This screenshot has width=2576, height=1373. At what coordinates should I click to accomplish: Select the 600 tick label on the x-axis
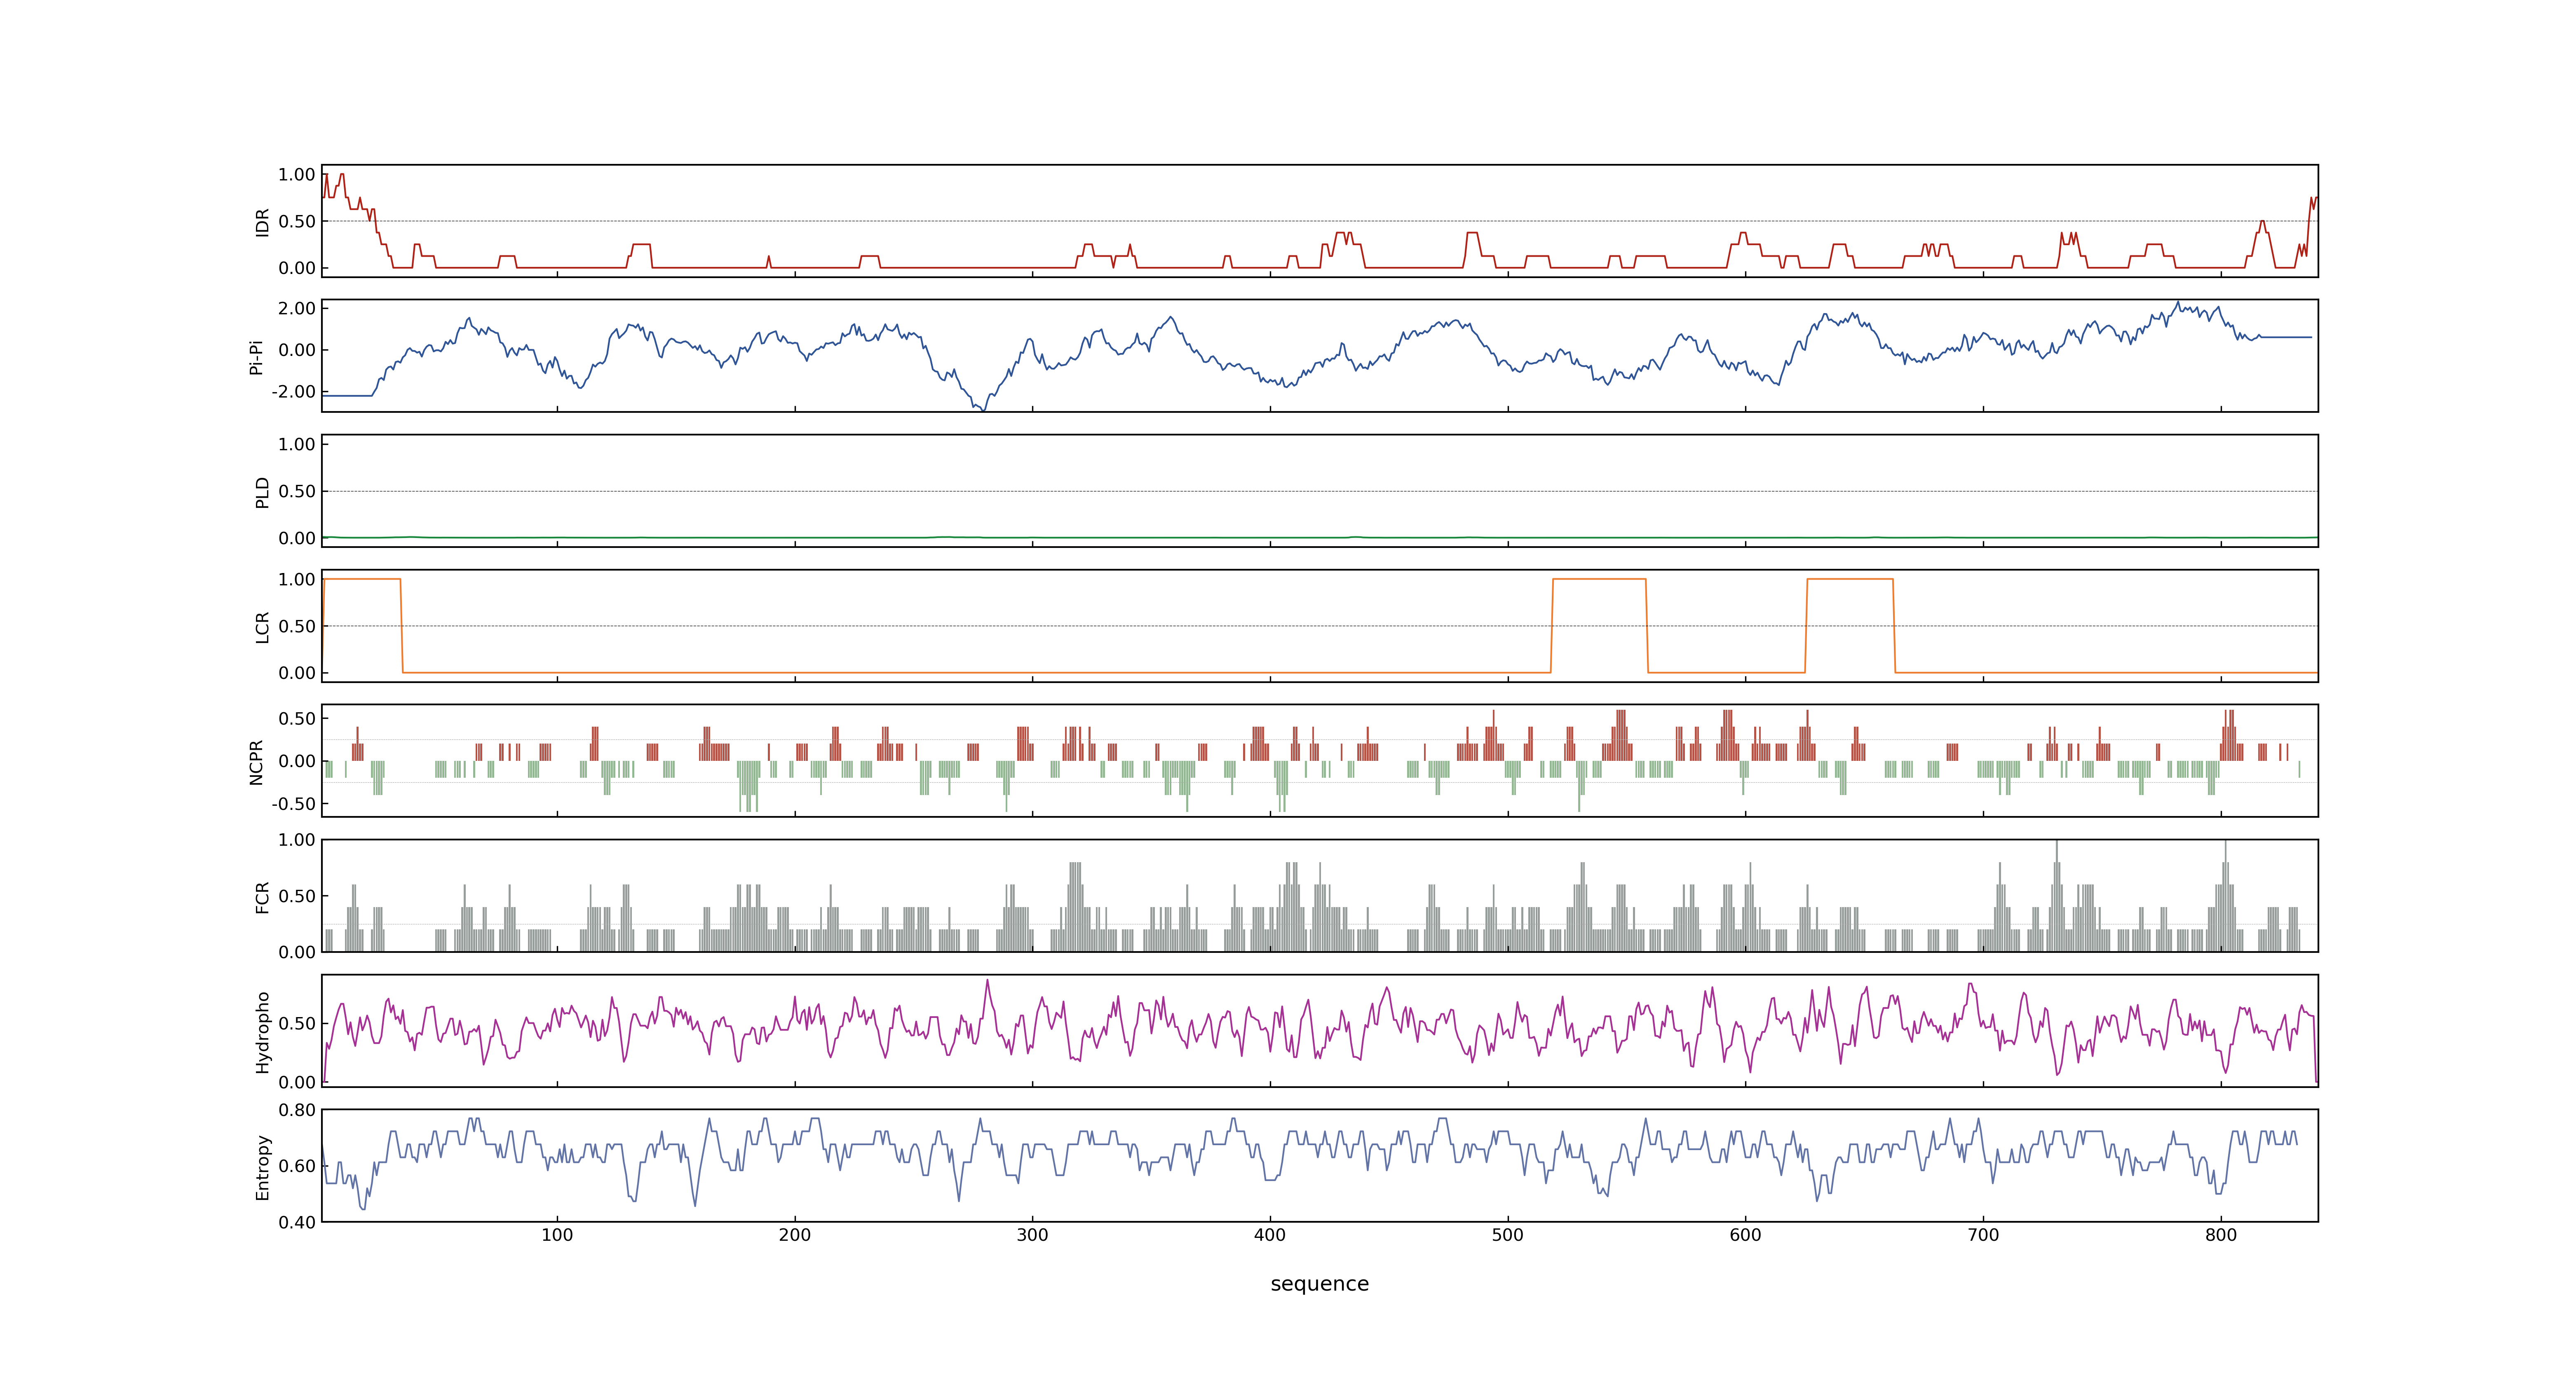[x=1745, y=1235]
